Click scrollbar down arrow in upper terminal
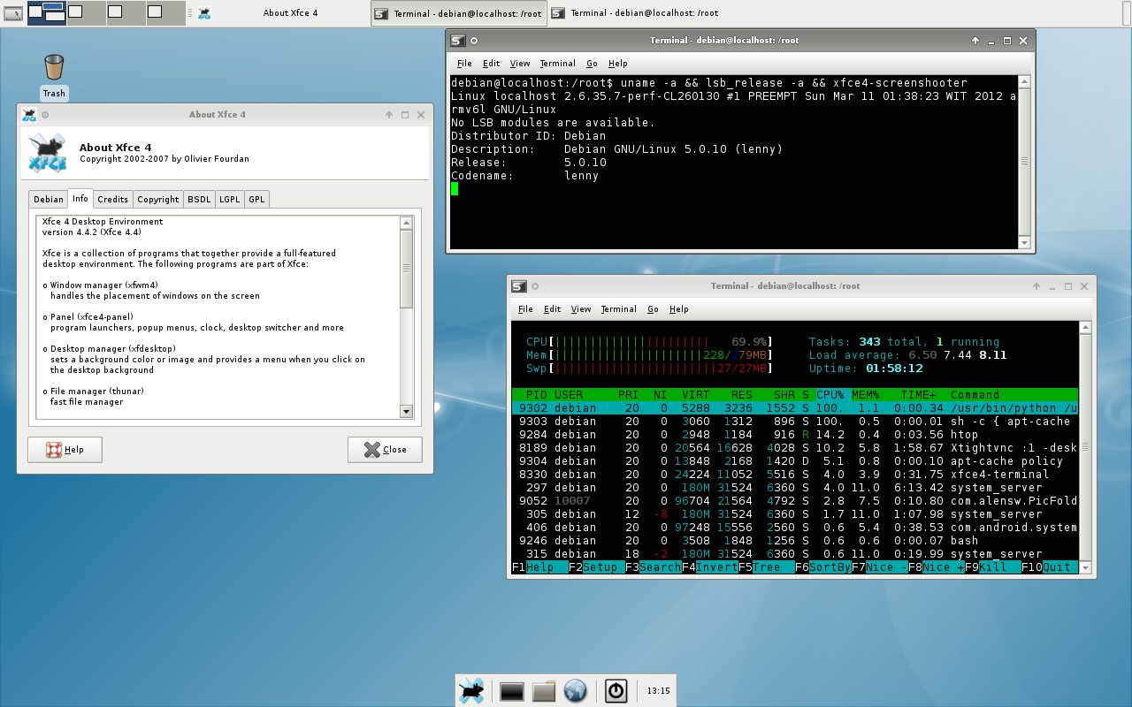The height and width of the screenshot is (707, 1132). [x=1024, y=242]
